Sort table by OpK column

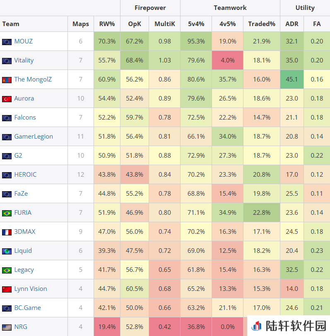click(135, 24)
